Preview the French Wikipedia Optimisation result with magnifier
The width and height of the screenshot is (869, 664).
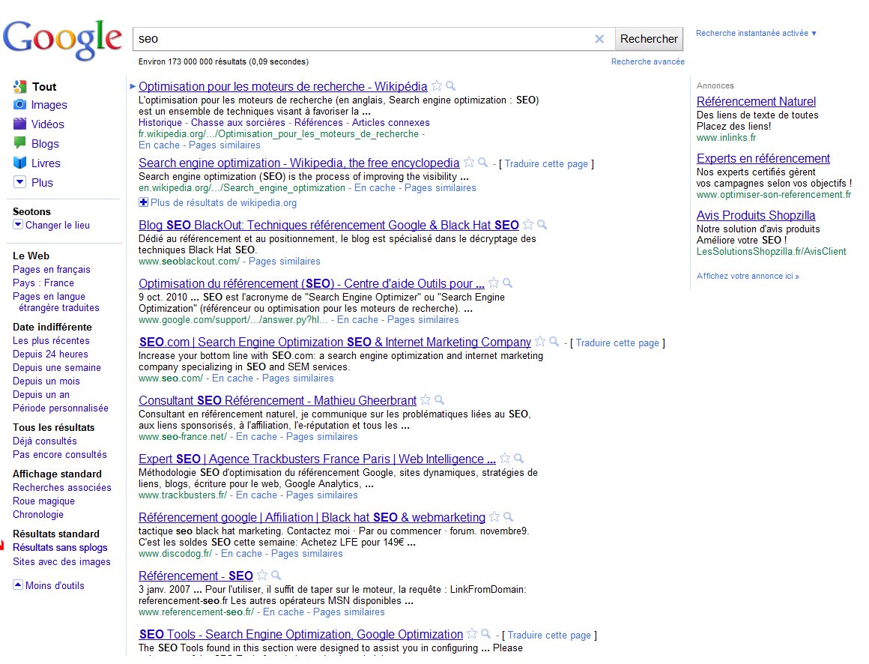pyautogui.click(x=451, y=86)
